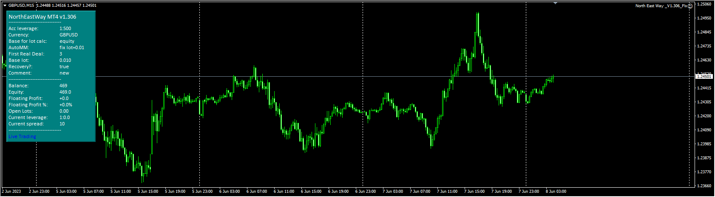Select the Currency value GBPUSD in panel
Viewport: 715px width, 197px height.
click(x=68, y=35)
